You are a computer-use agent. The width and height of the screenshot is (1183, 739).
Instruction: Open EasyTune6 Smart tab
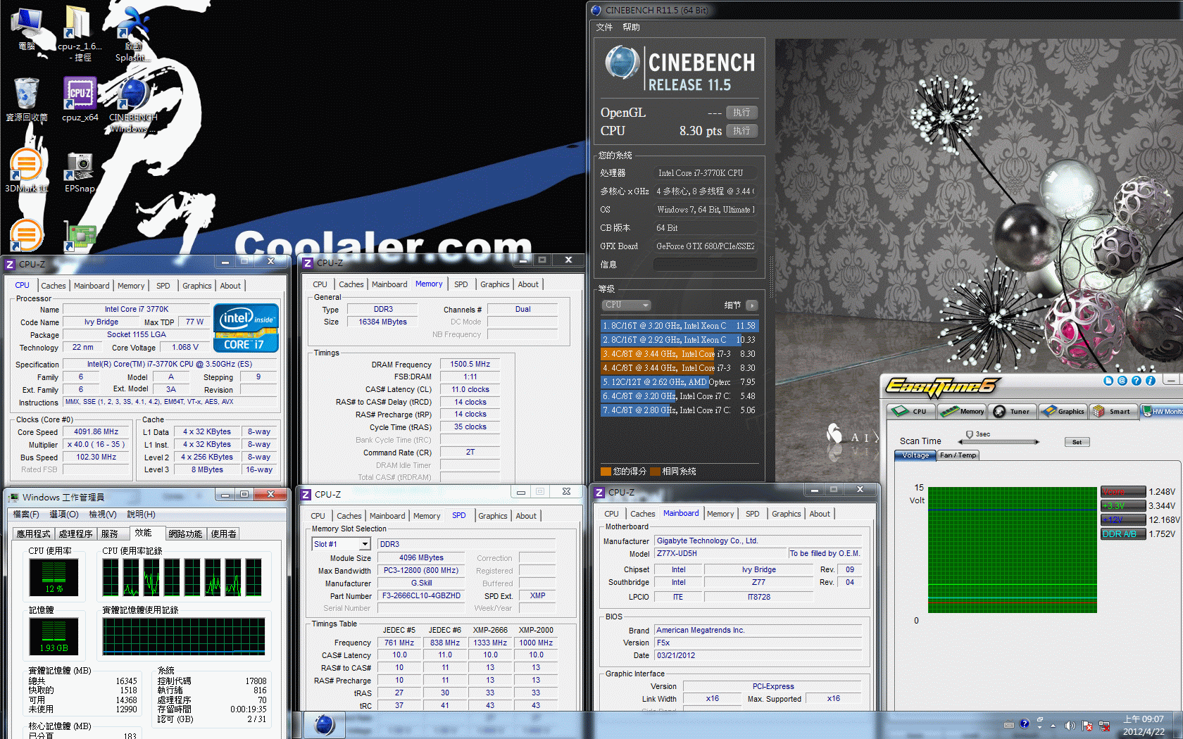pos(1113,411)
